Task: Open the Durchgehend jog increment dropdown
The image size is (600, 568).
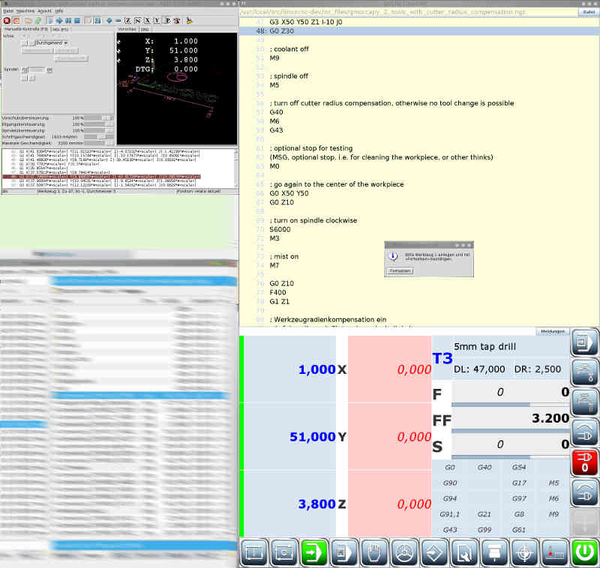Action: [x=52, y=43]
